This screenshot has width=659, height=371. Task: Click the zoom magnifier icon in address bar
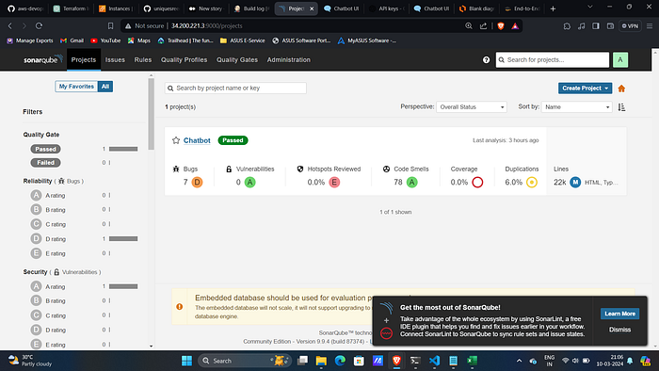[x=469, y=26]
